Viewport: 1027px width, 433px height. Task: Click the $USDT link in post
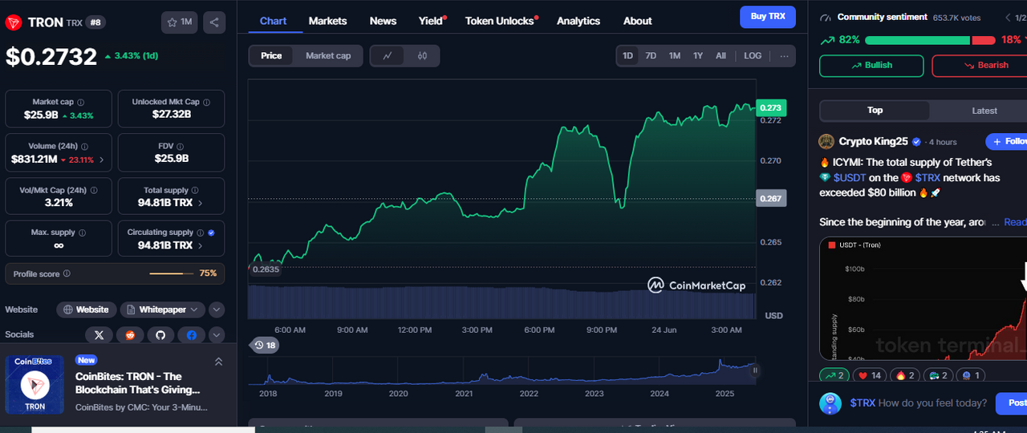(850, 177)
